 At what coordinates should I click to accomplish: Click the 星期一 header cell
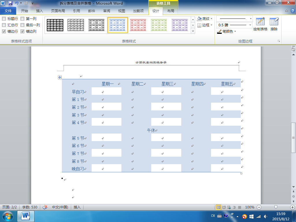coord(106,84)
